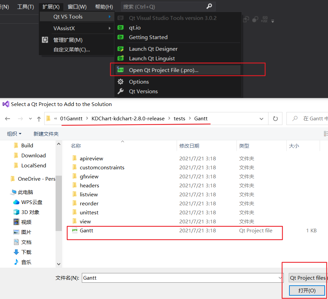Click the WPS云盘 cloud icon

(16, 202)
